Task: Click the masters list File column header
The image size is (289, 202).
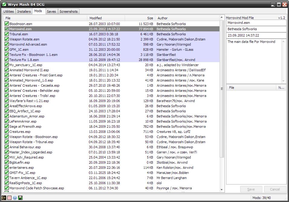Action: click(x=252, y=88)
